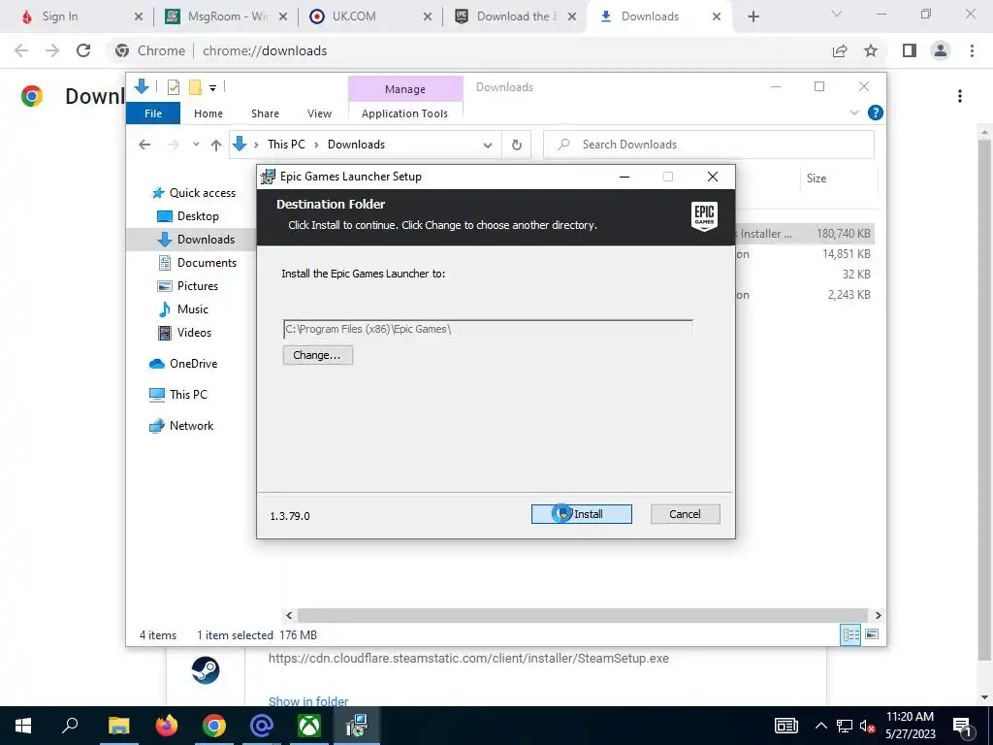
Task: Open the Windows Start menu
Action: click(x=23, y=726)
